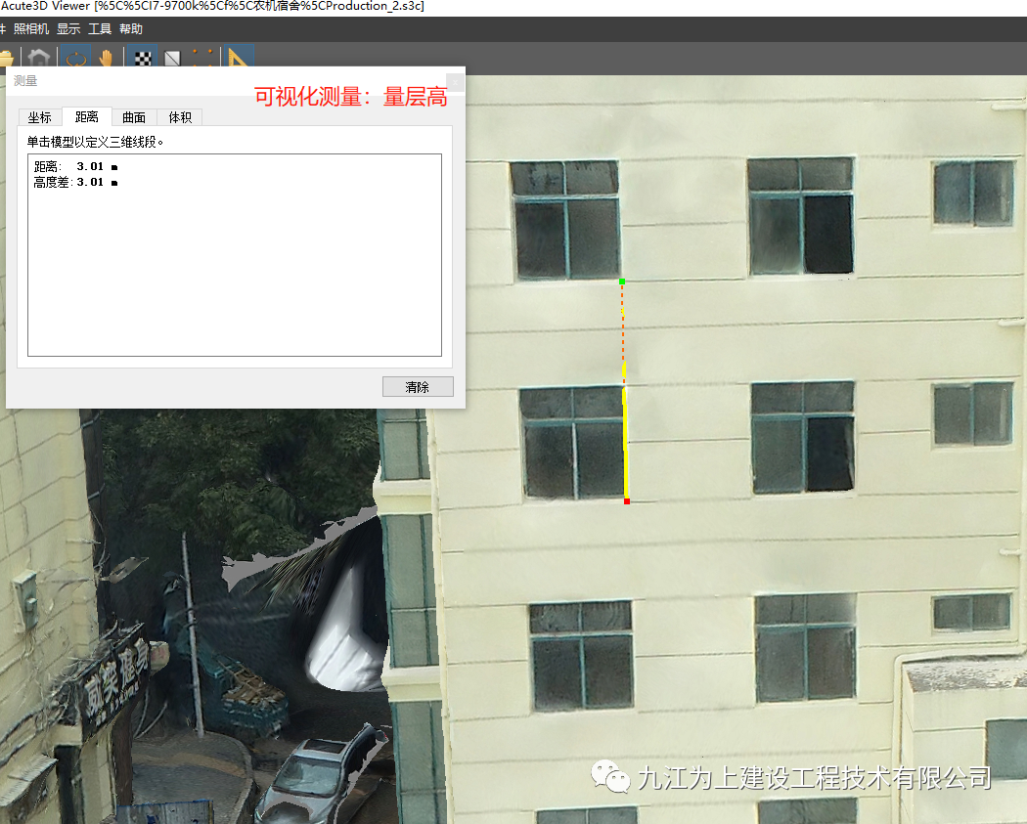Select the orbit rotate navigation tool
The image size is (1027, 824).
pyautogui.click(x=74, y=59)
